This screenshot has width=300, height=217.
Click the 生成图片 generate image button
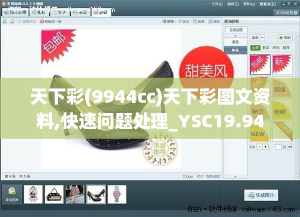pyautogui.click(x=261, y=195)
